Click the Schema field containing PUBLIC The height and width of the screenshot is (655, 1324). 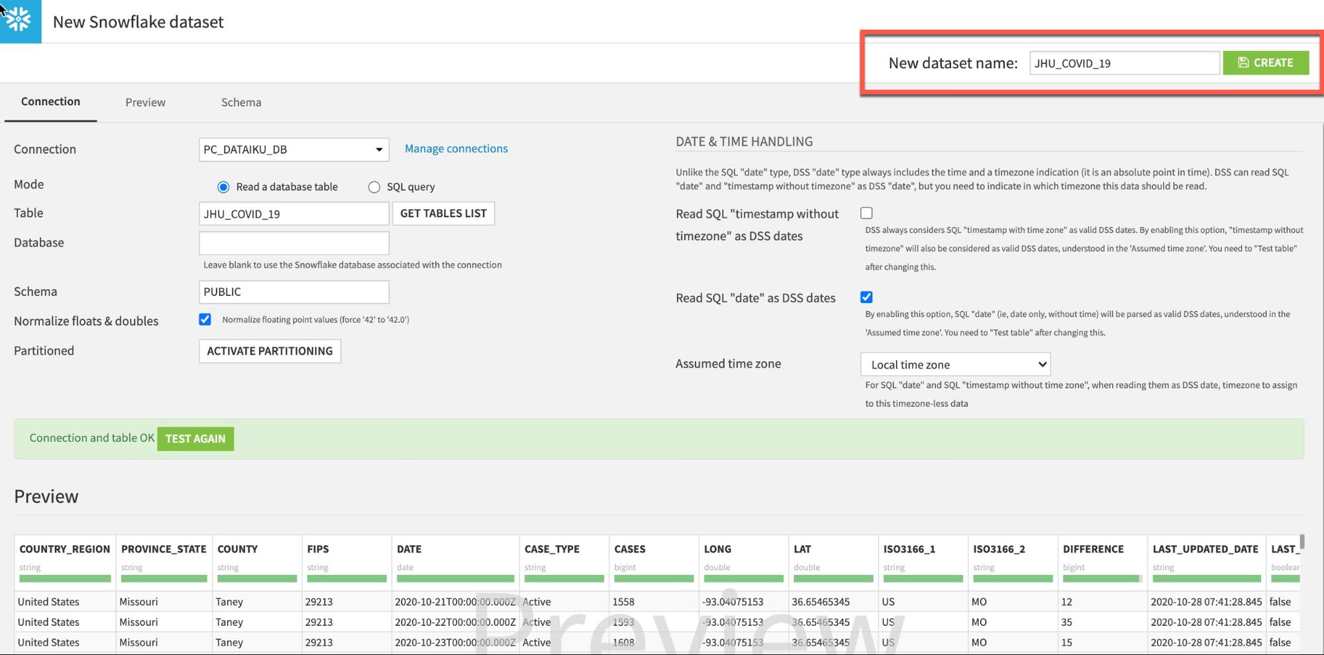[x=293, y=292]
